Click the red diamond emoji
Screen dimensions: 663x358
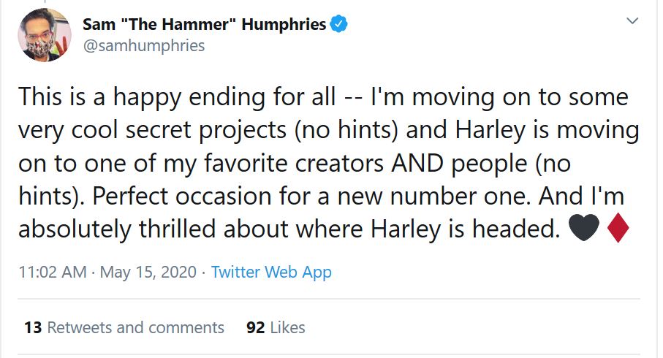coord(618,229)
